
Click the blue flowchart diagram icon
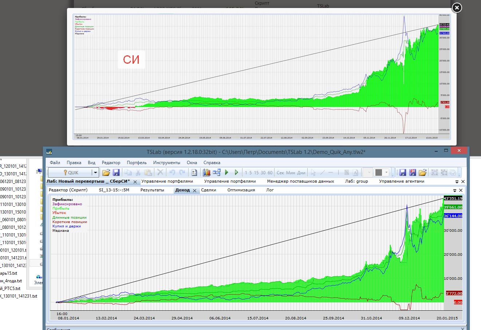point(217,172)
